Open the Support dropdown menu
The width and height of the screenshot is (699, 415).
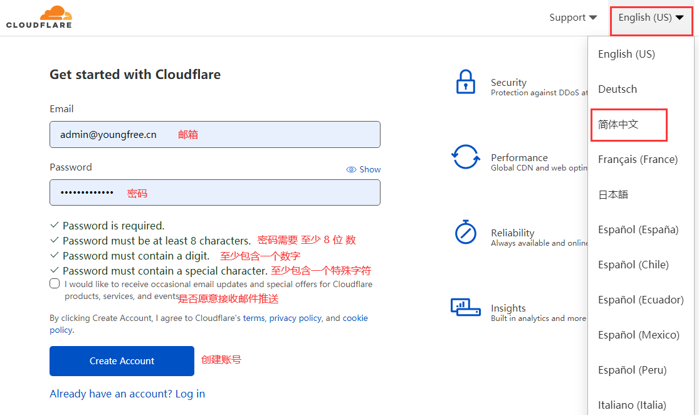click(573, 18)
